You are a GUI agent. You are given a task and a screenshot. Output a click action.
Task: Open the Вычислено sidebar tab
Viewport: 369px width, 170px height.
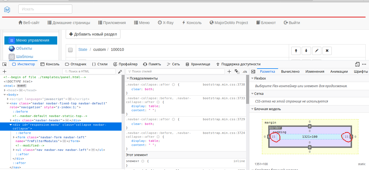(x=290, y=72)
